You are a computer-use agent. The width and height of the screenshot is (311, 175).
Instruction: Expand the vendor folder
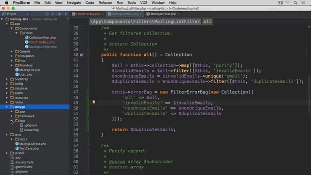7,153
